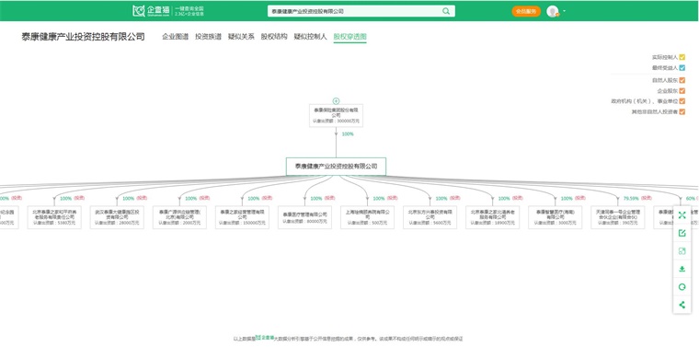This screenshot has width=699, height=347.
Task: Toggle the 实际控制人 checkbox
Action: 682,57
